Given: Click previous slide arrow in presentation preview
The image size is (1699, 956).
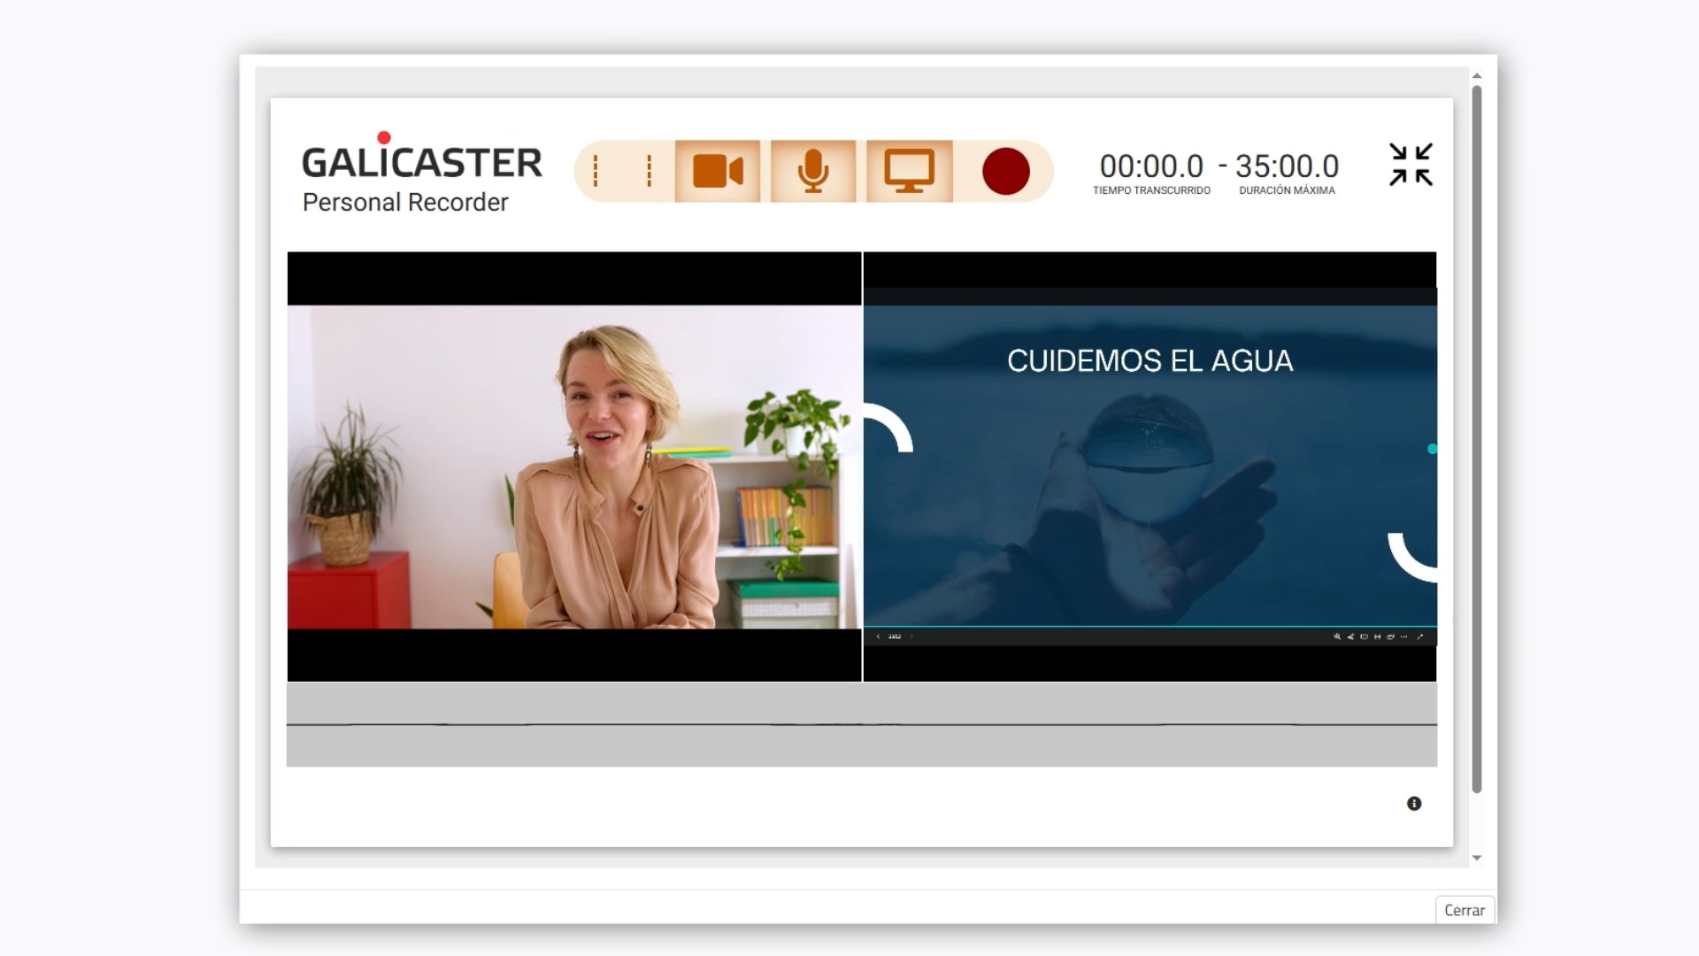Looking at the screenshot, I should point(878,636).
